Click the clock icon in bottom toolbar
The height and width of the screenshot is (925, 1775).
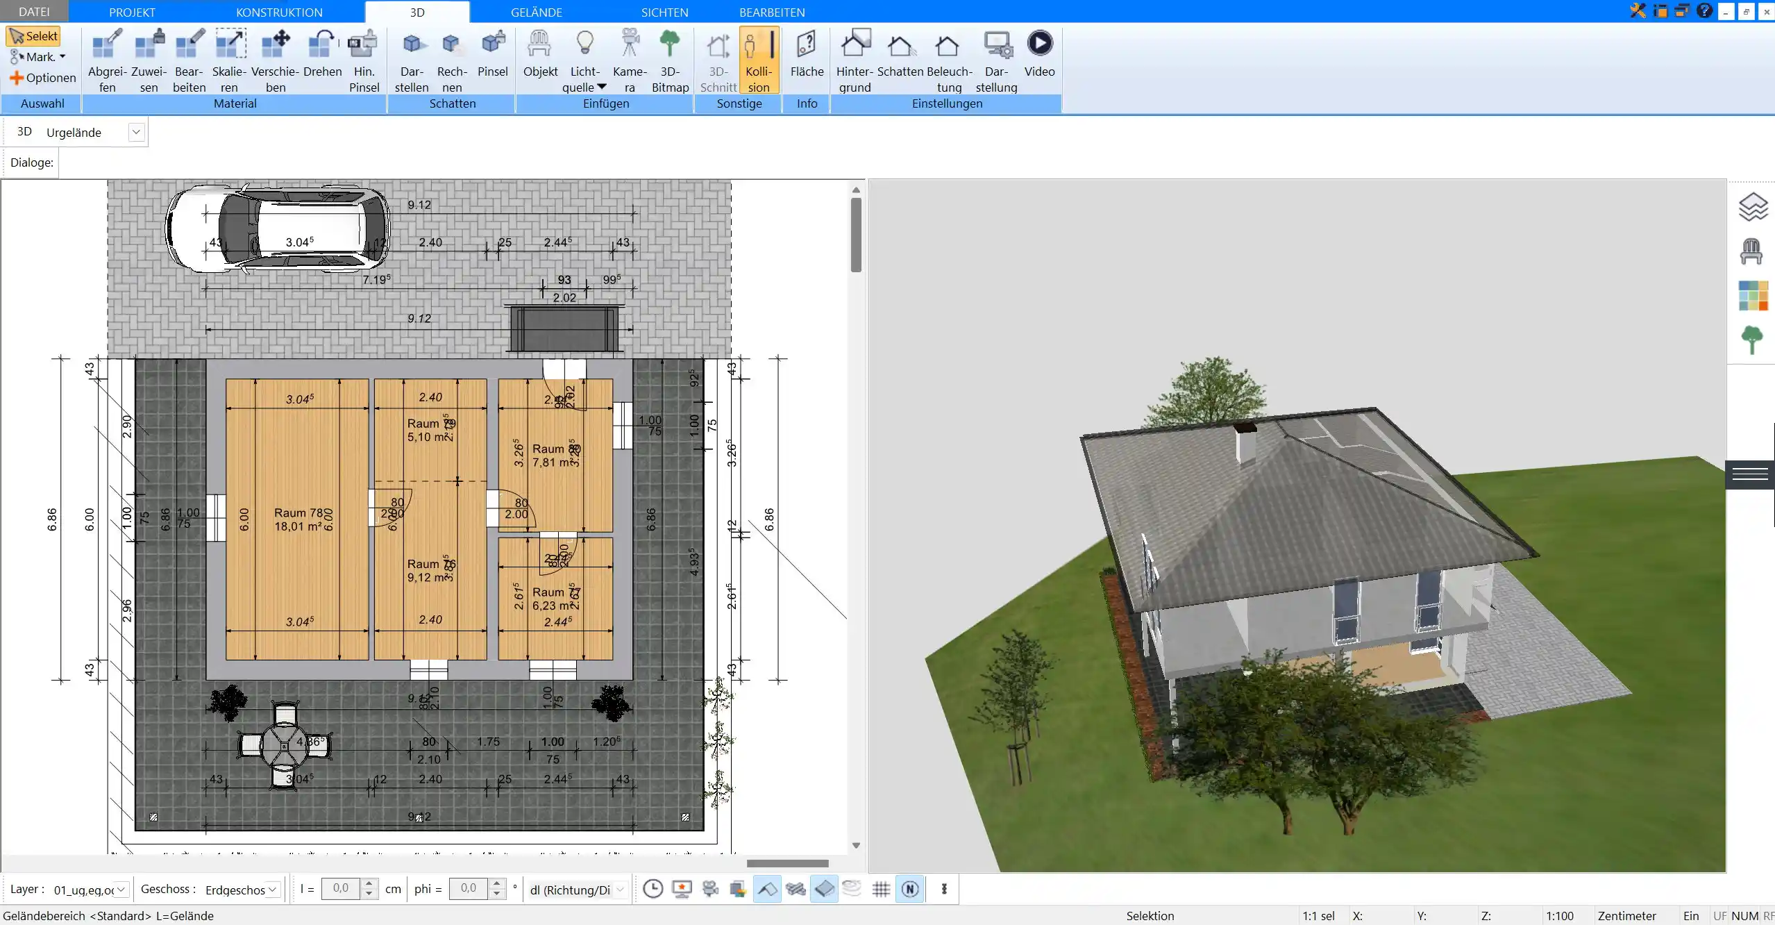pos(653,889)
